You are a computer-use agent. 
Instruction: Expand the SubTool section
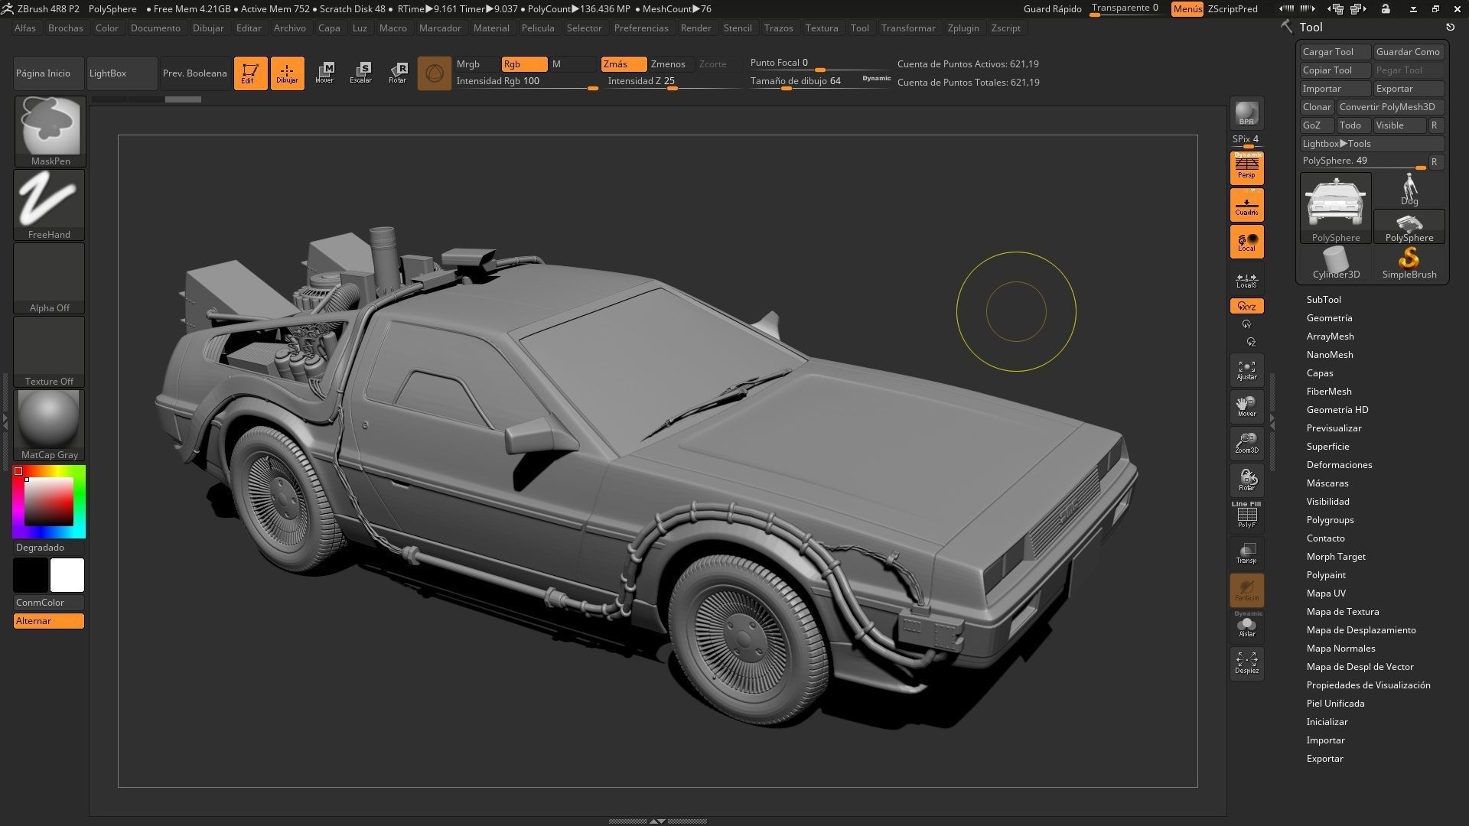pos(1324,300)
